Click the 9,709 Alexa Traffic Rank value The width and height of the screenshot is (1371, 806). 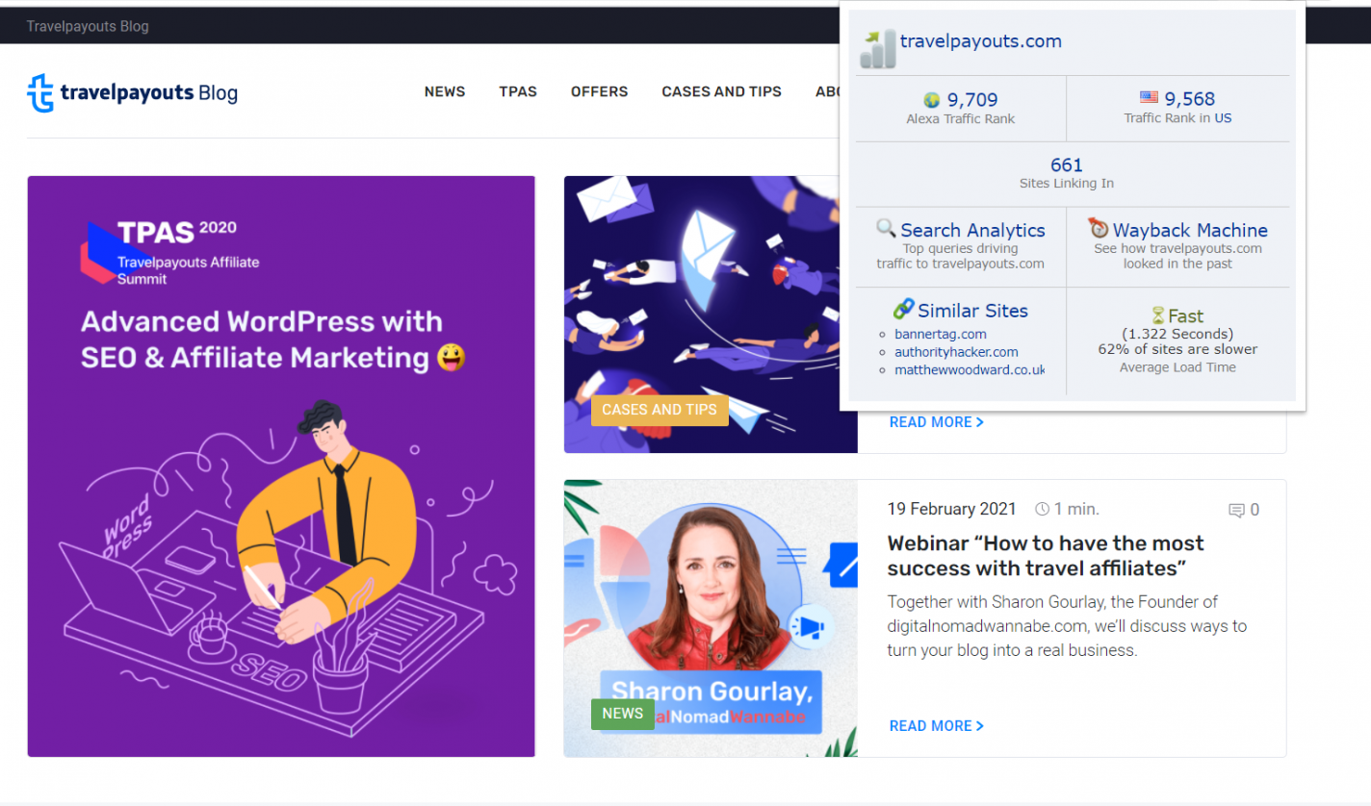tap(972, 100)
